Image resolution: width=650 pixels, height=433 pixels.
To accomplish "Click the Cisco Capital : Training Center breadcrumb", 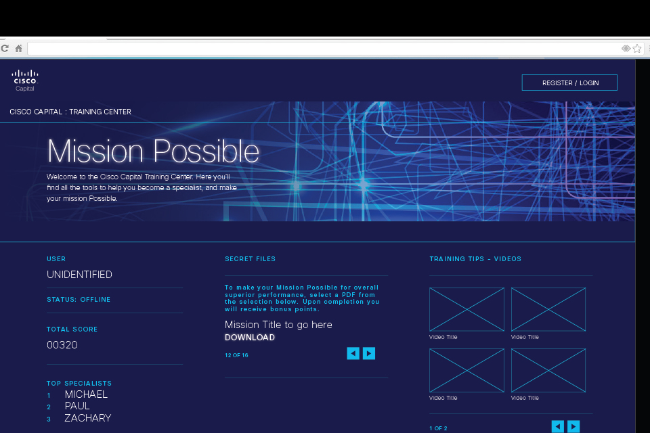I will click(x=70, y=112).
